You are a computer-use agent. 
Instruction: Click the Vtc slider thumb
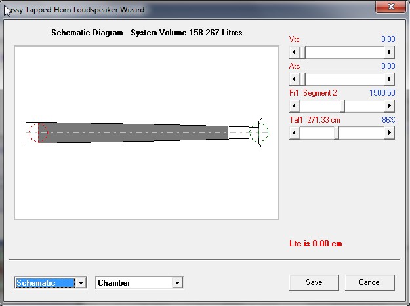pyautogui.click(x=302, y=52)
